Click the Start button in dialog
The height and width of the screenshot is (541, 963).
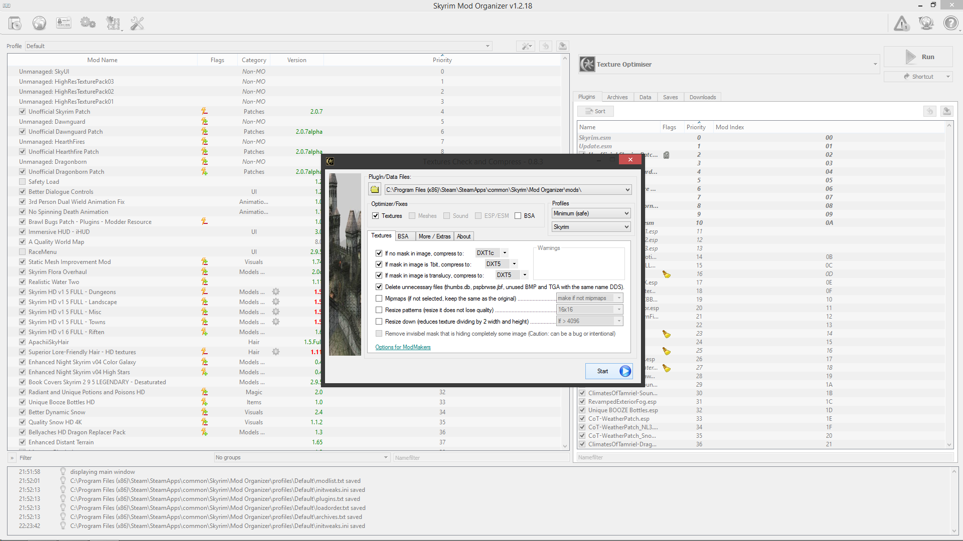pos(609,371)
